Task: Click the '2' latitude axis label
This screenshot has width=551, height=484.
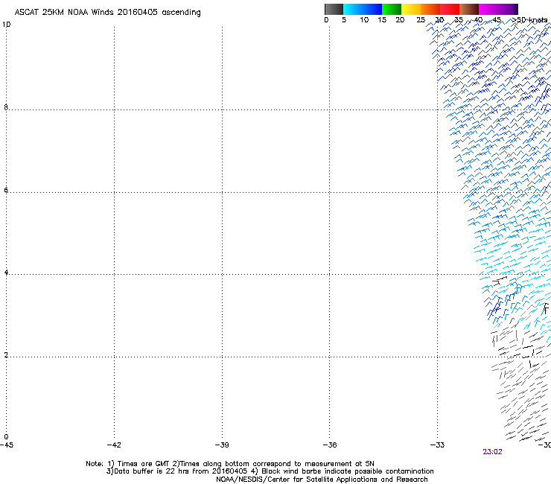Action: click(6, 354)
